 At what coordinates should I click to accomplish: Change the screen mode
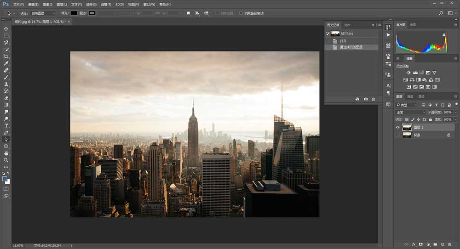click(6, 196)
